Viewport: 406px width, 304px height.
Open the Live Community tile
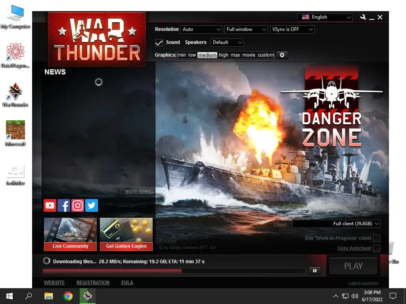pyautogui.click(x=71, y=234)
